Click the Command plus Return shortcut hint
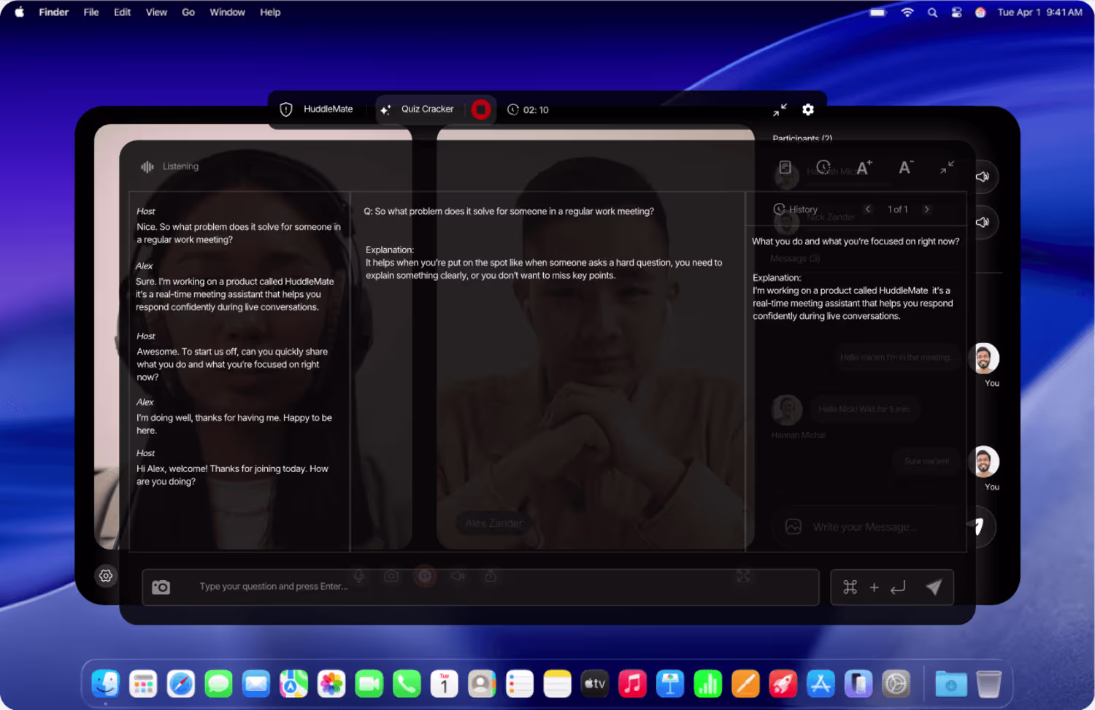1095x710 pixels. point(874,587)
